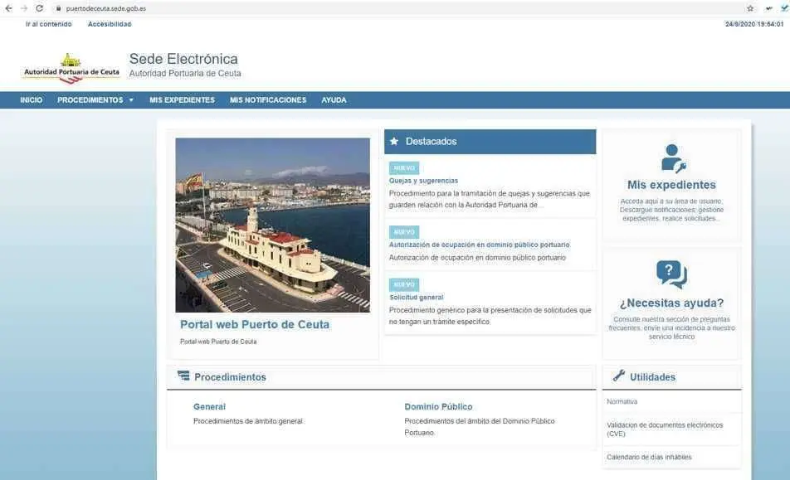Screen dimensions: 790x480
Task: Click the Utilidades section heading
Action: [652, 377]
